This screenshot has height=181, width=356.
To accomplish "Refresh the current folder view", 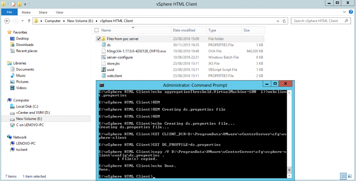I will point(284,21).
